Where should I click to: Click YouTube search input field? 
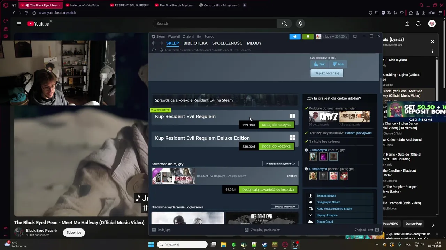pyautogui.click(x=215, y=24)
